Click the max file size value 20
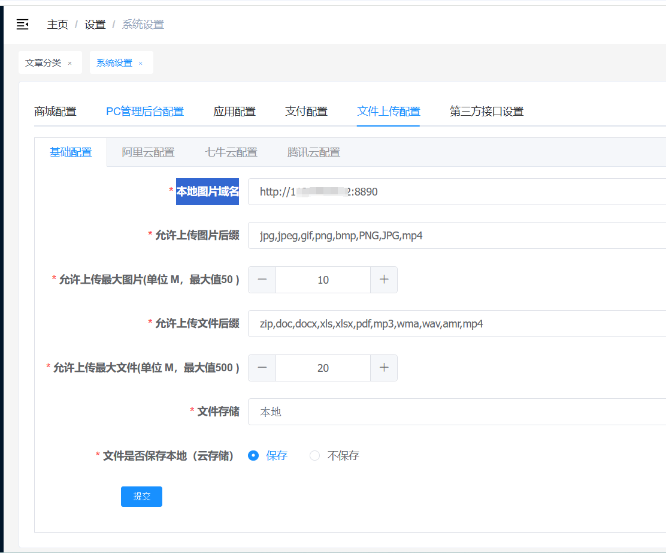This screenshot has width=666, height=553. pos(323,368)
